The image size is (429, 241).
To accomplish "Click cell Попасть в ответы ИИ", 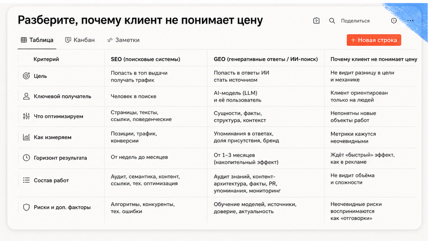I will (242, 76).
